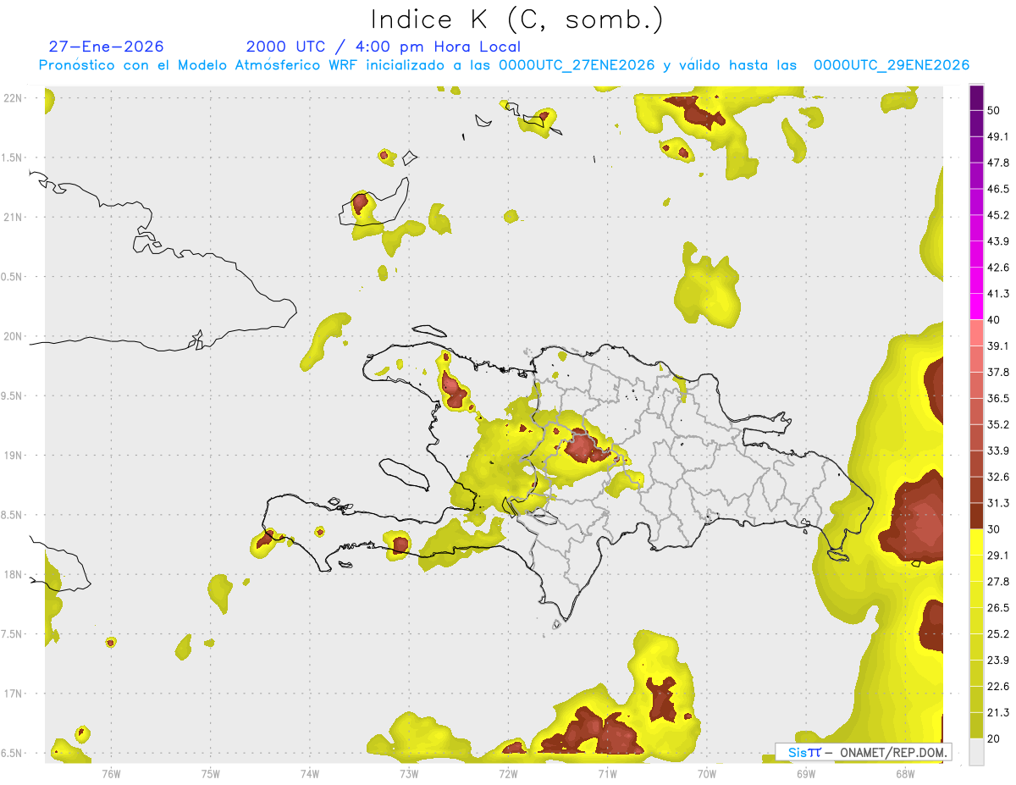Pick the pink swatch between 39.1 and 40

coord(976,333)
